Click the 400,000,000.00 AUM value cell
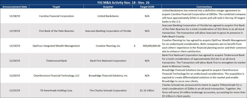This screenshot has width=247, height=98. pos(147,46)
